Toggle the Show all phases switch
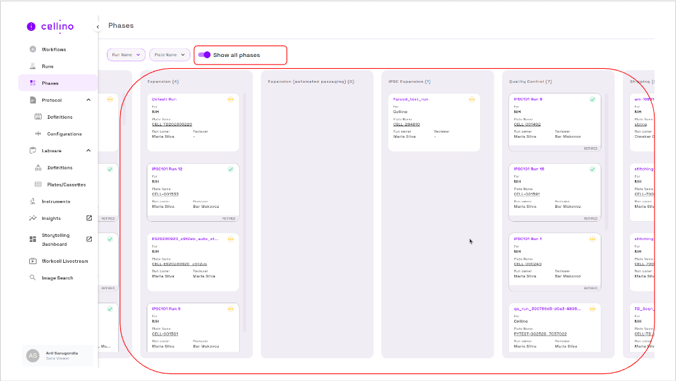Viewport: 676px width, 381px height. [x=204, y=55]
